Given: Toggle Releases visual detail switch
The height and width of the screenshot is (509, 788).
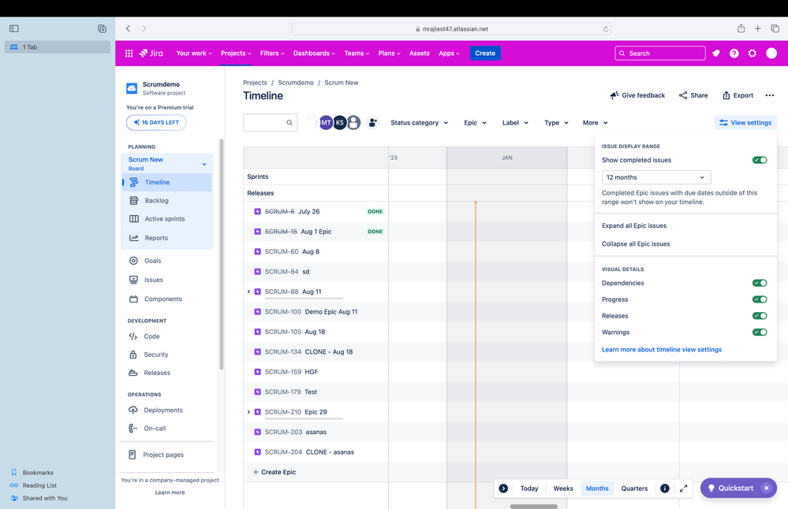Looking at the screenshot, I should [x=760, y=316].
